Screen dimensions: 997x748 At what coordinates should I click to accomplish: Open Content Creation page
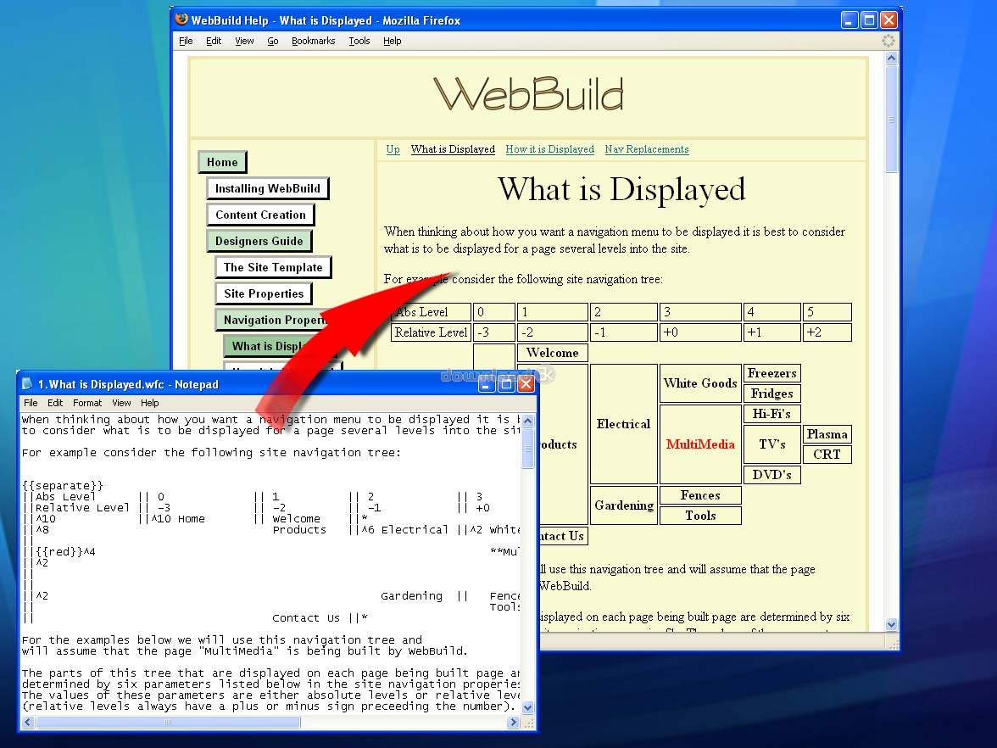pyautogui.click(x=261, y=215)
